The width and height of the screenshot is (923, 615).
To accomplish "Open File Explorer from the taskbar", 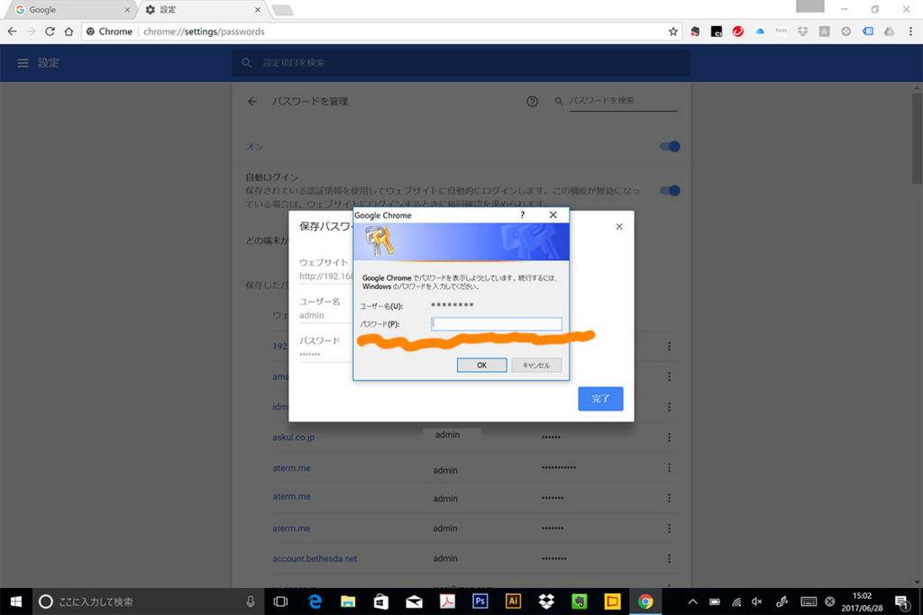I will tap(348, 601).
